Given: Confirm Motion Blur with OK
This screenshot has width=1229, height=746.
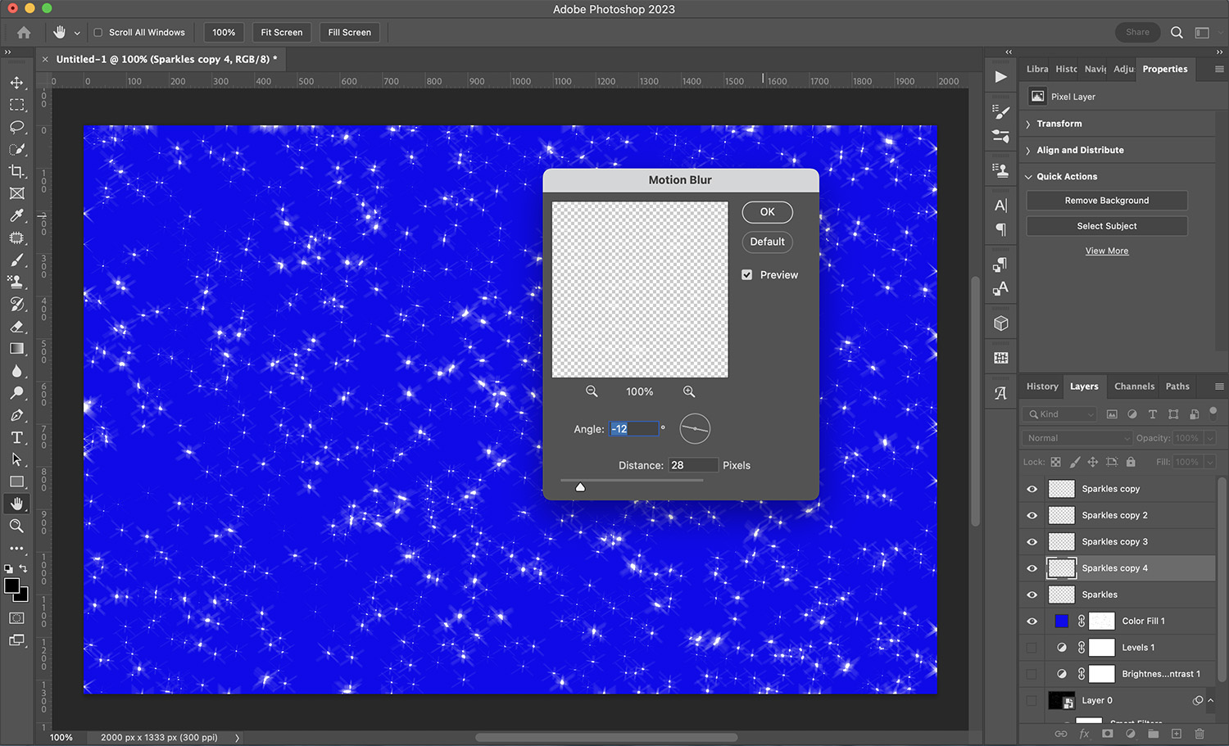Looking at the screenshot, I should tap(767, 212).
